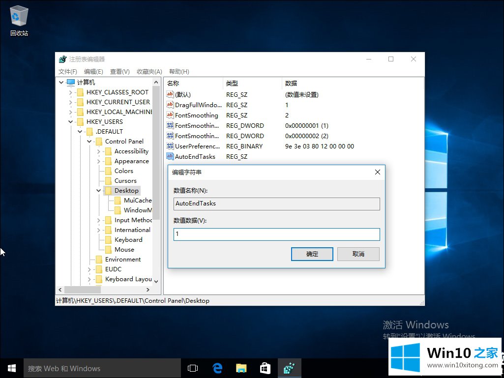Open the 文件(F) menu
Image resolution: width=504 pixels, height=378 pixels.
click(x=68, y=72)
